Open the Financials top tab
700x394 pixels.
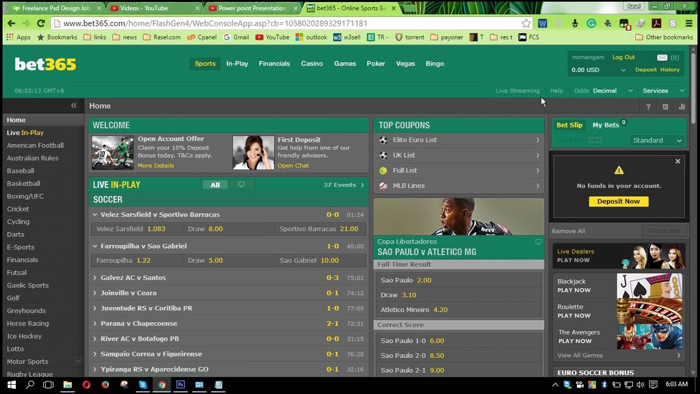tap(275, 63)
